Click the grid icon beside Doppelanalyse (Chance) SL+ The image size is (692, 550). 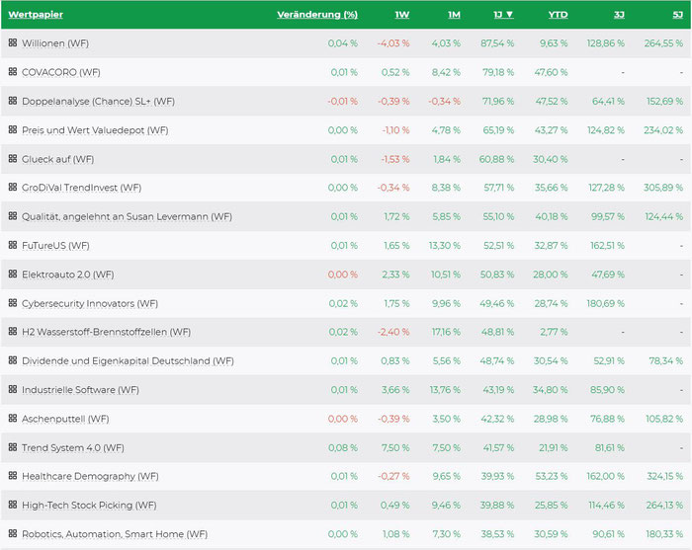click(x=13, y=101)
